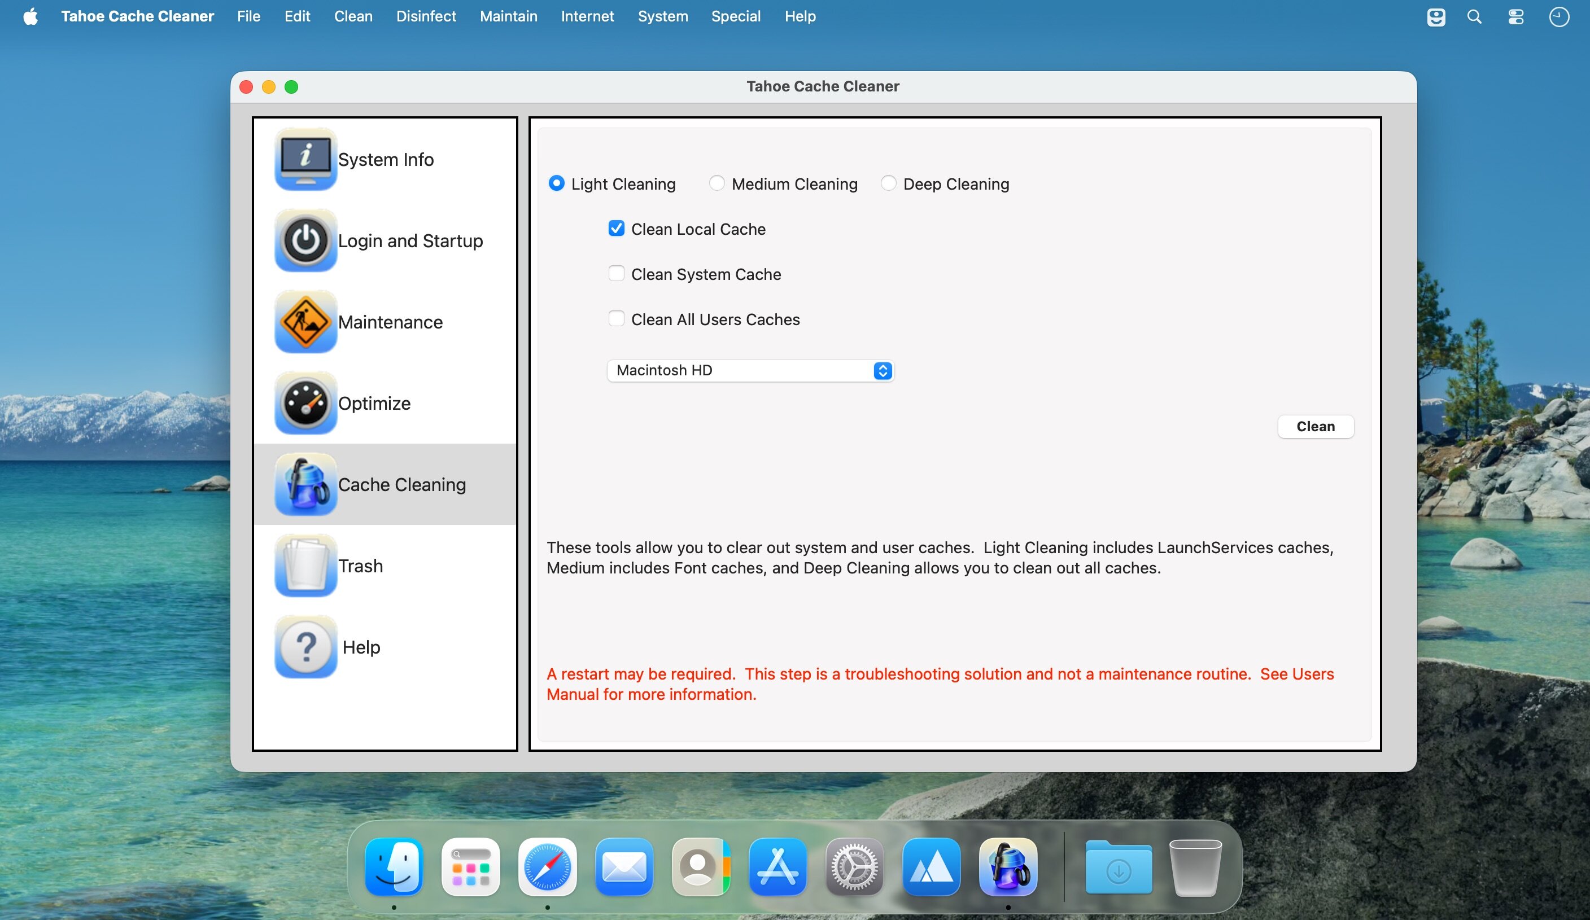Select the Medium Cleaning radio button
The image size is (1590, 920).
pyautogui.click(x=717, y=183)
